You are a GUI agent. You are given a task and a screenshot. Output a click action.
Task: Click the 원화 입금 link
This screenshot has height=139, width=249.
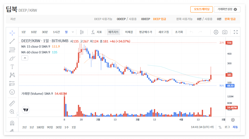(230, 19)
